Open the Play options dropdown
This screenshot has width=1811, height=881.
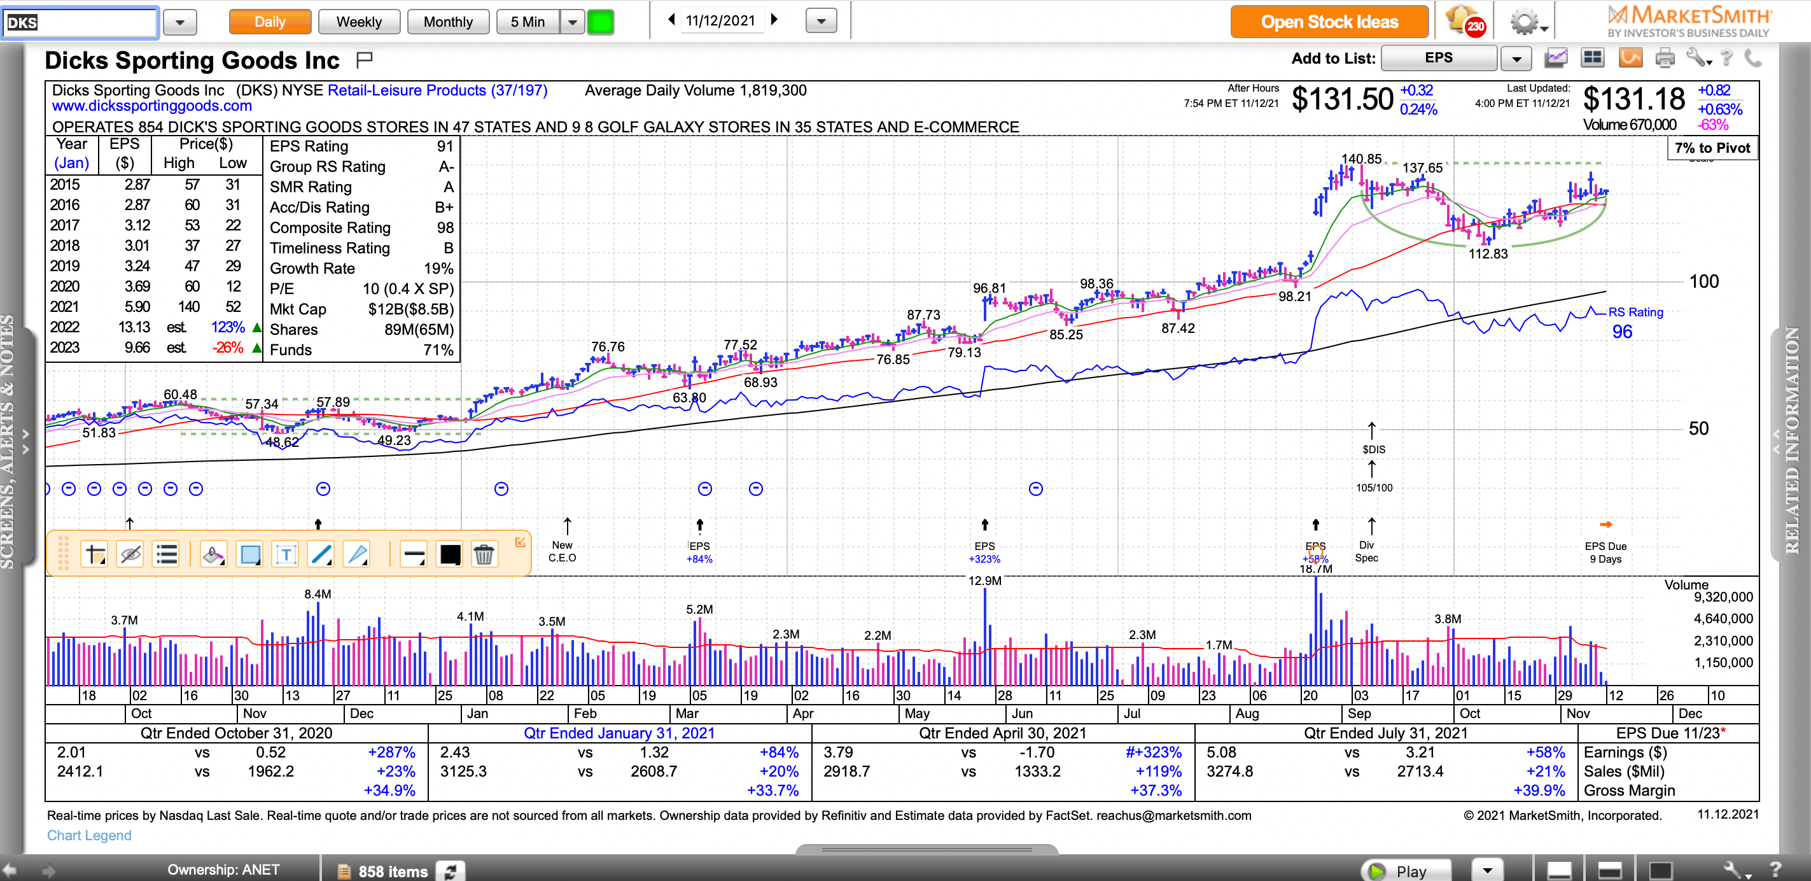[1487, 870]
